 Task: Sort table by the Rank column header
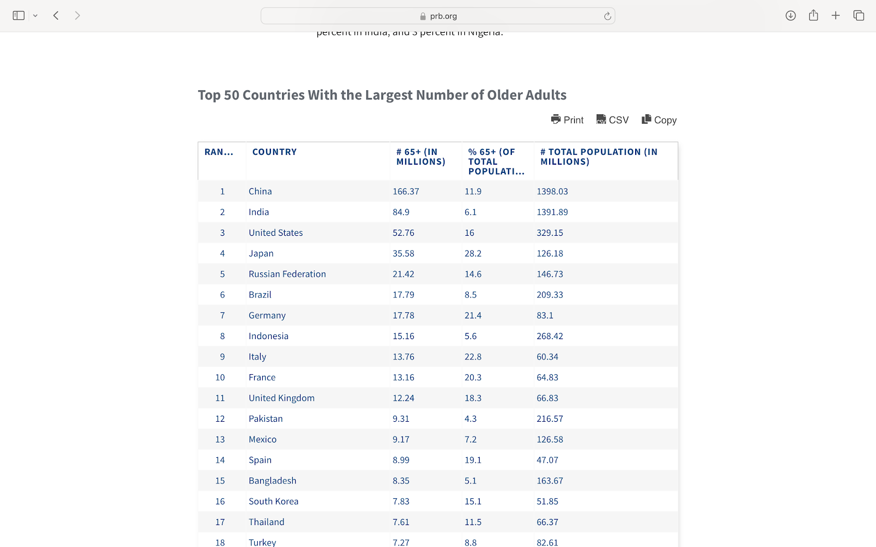(x=219, y=152)
